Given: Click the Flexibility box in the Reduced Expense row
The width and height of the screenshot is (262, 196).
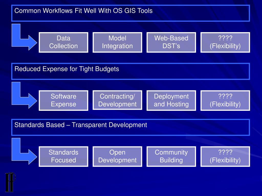Looking at the screenshot, I should (x=225, y=101).
